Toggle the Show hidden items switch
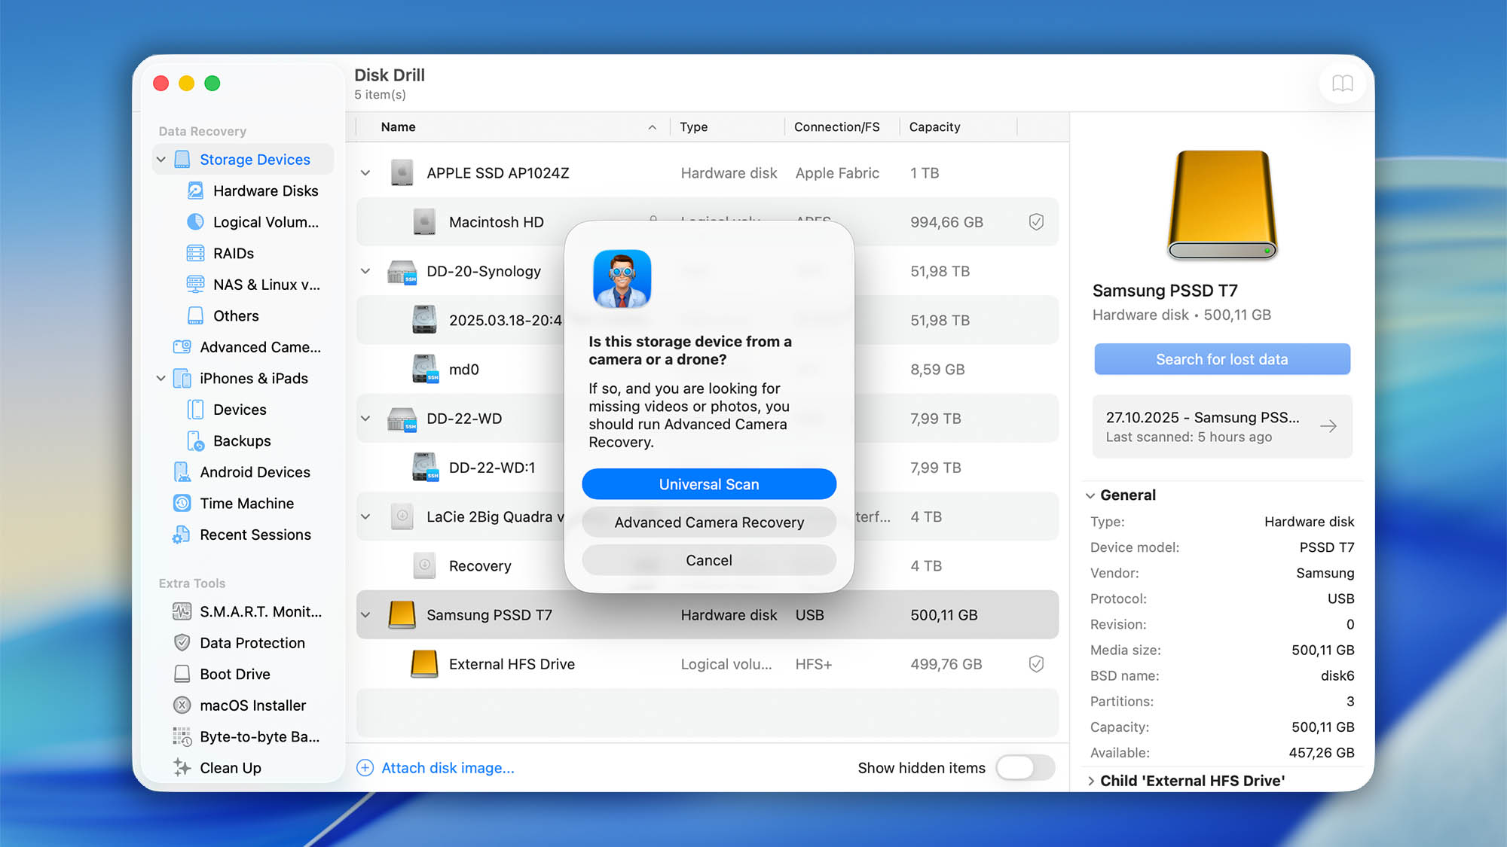This screenshot has height=847, width=1507. tap(1026, 767)
